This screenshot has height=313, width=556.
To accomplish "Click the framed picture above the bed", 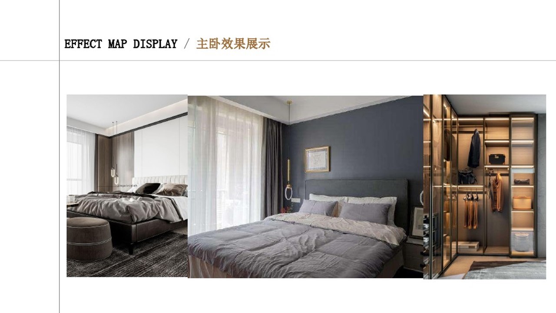I will [x=317, y=159].
